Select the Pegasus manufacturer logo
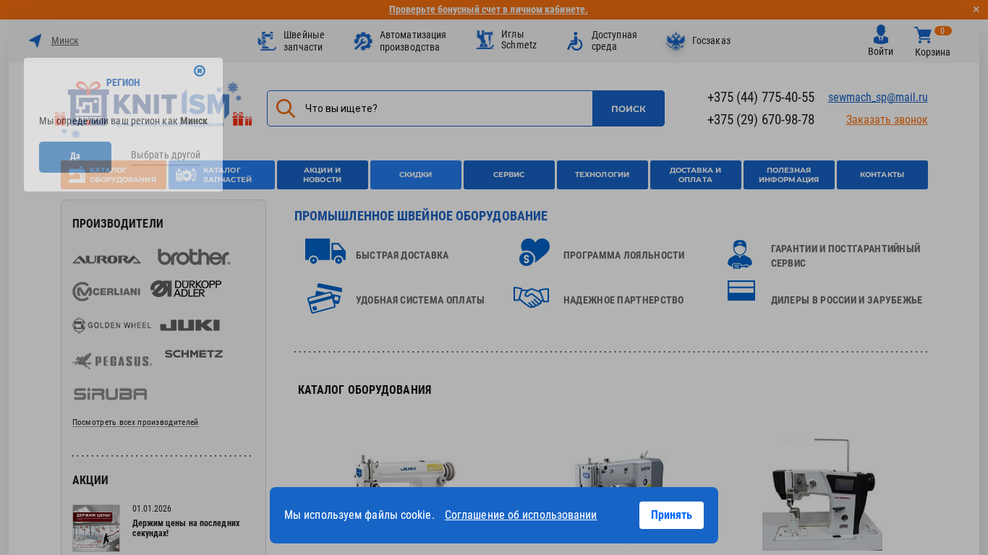 pyautogui.click(x=112, y=360)
